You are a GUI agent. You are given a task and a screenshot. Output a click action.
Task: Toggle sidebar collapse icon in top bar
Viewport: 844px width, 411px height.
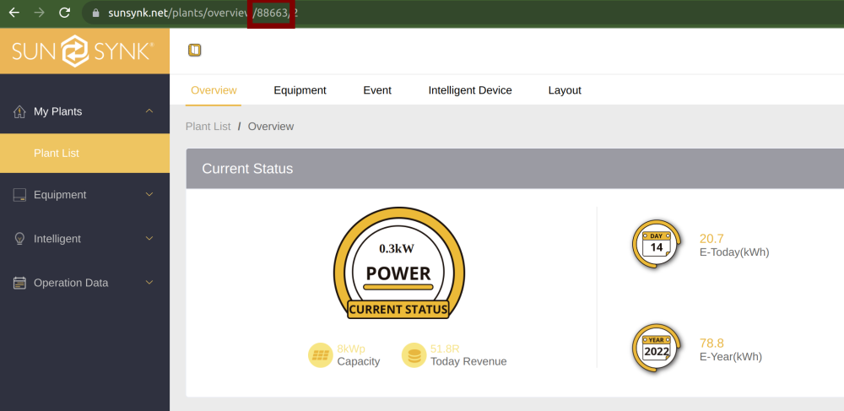[x=194, y=50]
